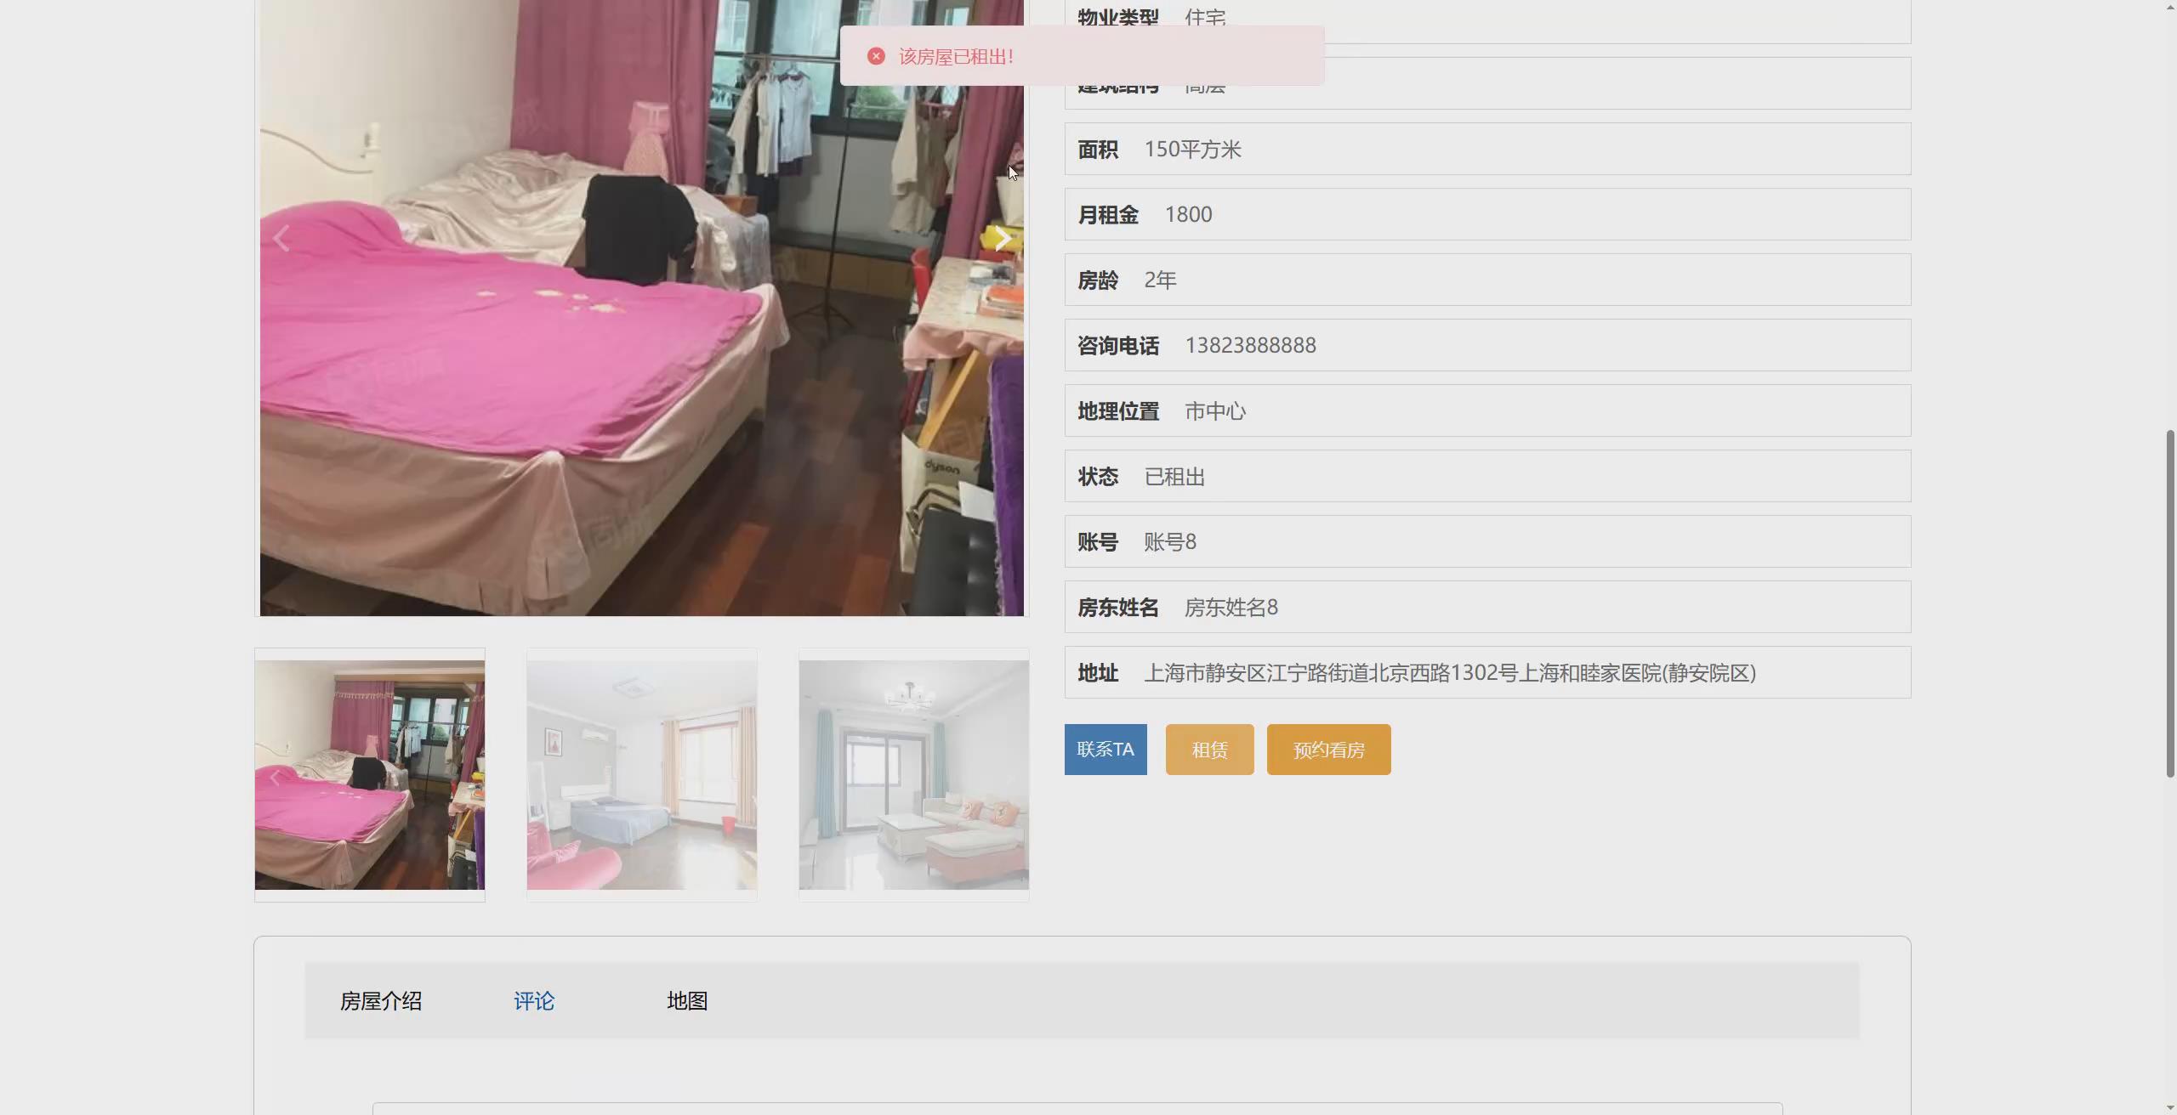The image size is (2177, 1115).
Task: Click the 预约看房 button
Action: pos(1328,750)
